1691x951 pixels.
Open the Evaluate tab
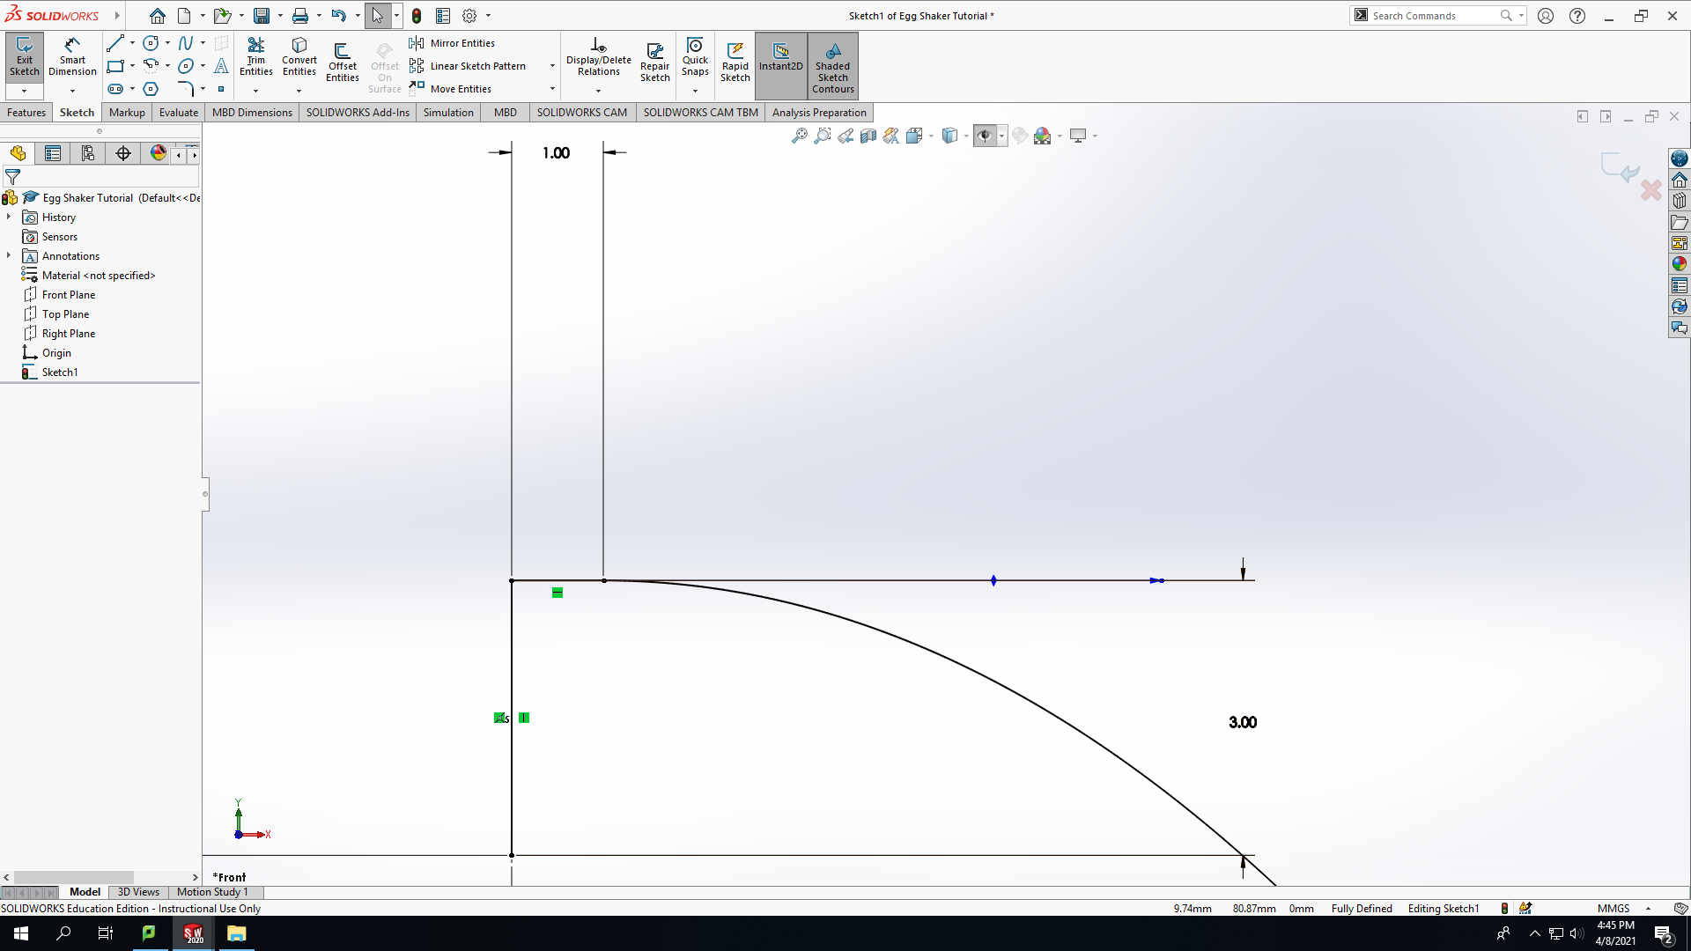pyautogui.click(x=179, y=112)
